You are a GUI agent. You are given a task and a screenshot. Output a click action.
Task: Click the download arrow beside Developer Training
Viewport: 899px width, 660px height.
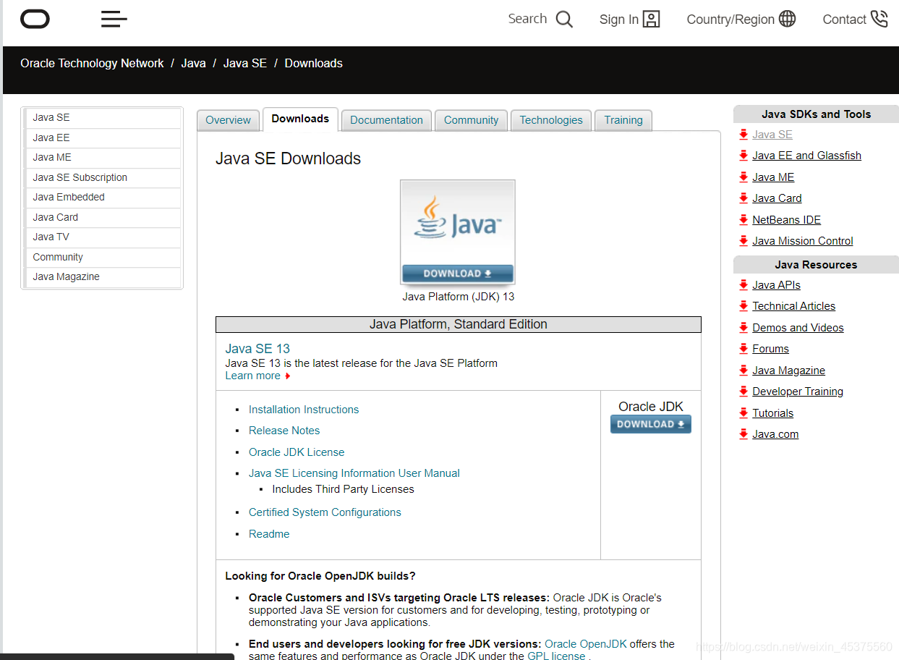point(744,392)
